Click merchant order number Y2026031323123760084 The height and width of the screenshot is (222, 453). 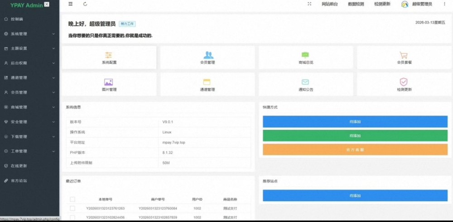(158, 208)
